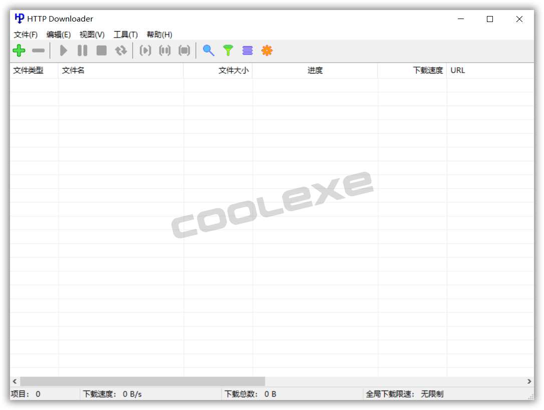The height and width of the screenshot is (410, 544).
Task: Start download with the play icon
Action: click(x=63, y=51)
